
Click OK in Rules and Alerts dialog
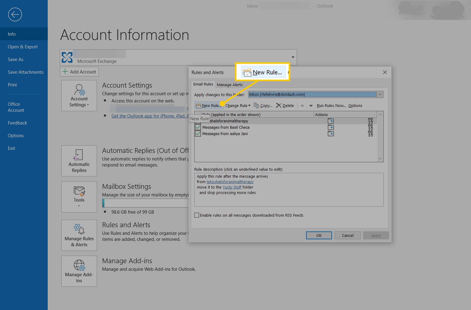319,235
